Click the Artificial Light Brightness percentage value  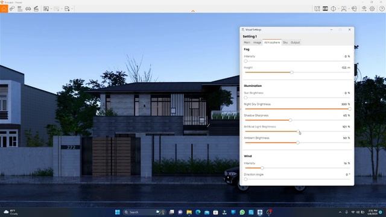tap(346, 127)
